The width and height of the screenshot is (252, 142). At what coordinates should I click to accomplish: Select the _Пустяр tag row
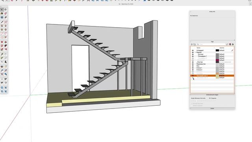coord(212,62)
